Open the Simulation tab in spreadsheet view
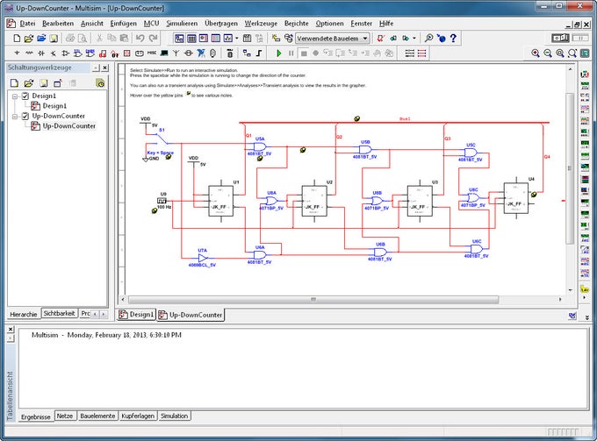 (x=174, y=416)
